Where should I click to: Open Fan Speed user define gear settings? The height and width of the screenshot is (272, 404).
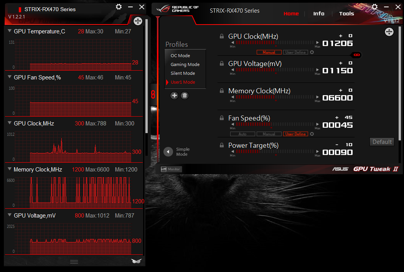pos(312,134)
